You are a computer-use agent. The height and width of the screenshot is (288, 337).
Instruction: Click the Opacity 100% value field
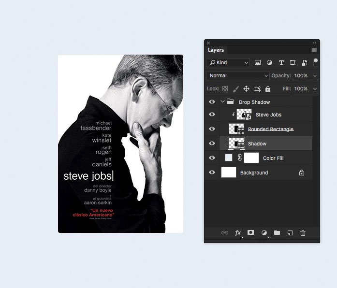301,75
